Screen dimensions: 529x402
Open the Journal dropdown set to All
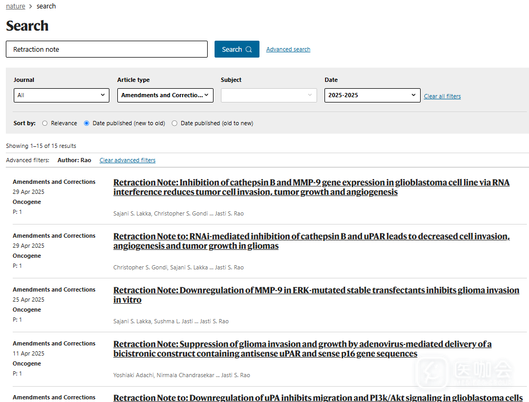tap(61, 95)
